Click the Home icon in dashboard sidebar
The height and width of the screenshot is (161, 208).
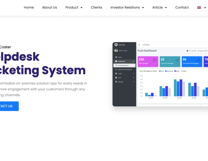116,57
